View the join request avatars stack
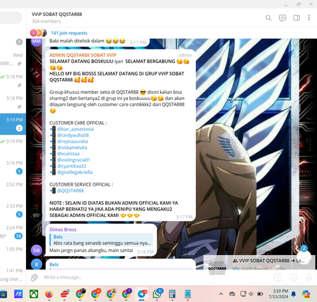Image resolution: width=317 pixels, height=302 pixels. [39, 33]
